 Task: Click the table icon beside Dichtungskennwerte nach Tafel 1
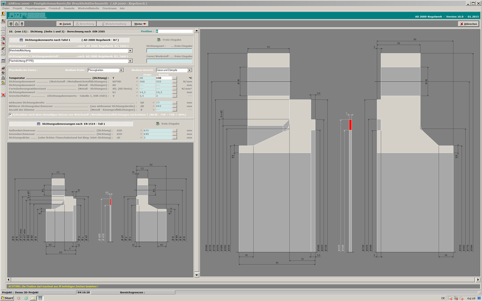21,40
